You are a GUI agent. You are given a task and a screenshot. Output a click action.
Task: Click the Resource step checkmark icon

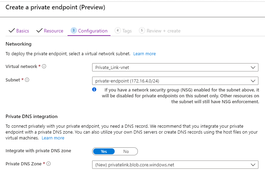(39, 31)
